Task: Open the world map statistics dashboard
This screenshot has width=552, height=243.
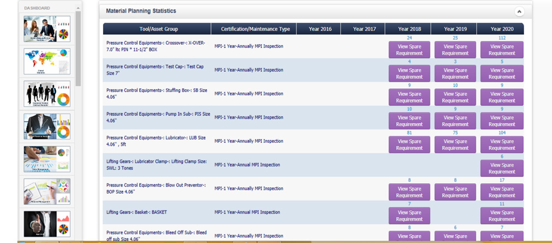Action: [x=47, y=61]
